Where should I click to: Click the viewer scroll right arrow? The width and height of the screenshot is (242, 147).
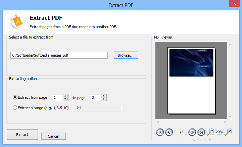[225, 122]
